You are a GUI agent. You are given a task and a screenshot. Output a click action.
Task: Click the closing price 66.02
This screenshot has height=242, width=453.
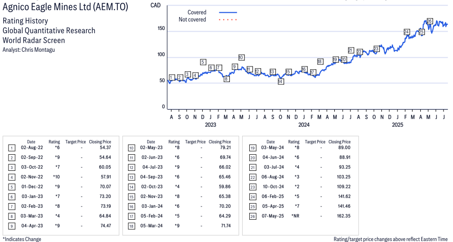click(225, 167)
